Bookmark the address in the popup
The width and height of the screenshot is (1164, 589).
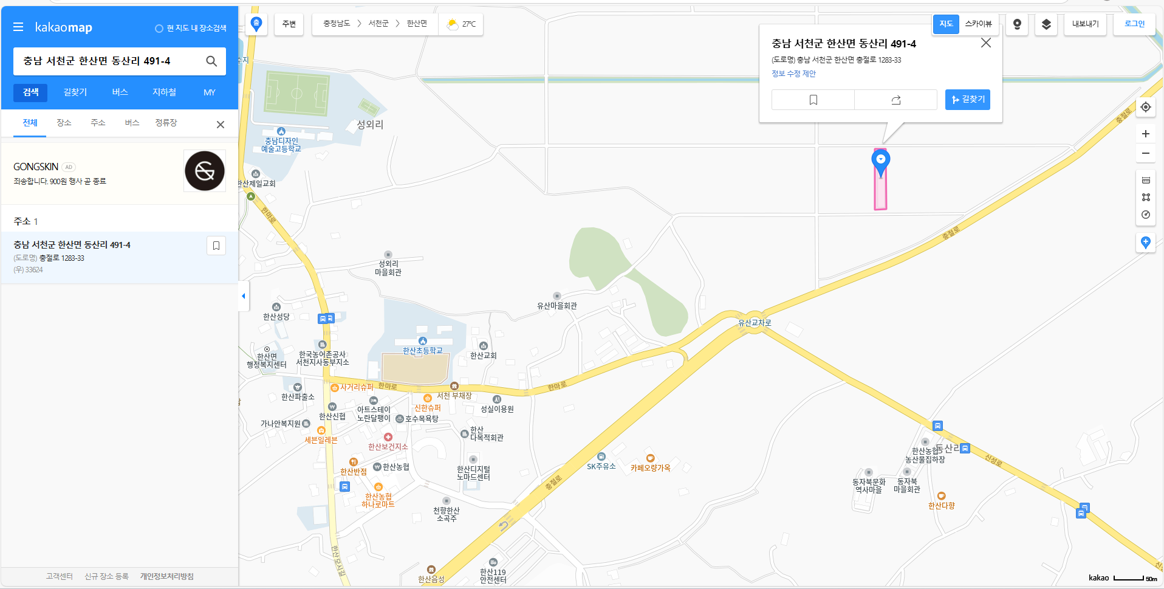pyautogui.click(x=813, y=100)
